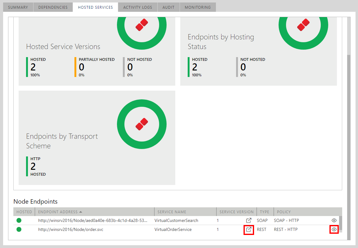This screenshot has height=248, width=358.
Task: Click green hosted status dot for order.svc
Action: tap(19, 230)
